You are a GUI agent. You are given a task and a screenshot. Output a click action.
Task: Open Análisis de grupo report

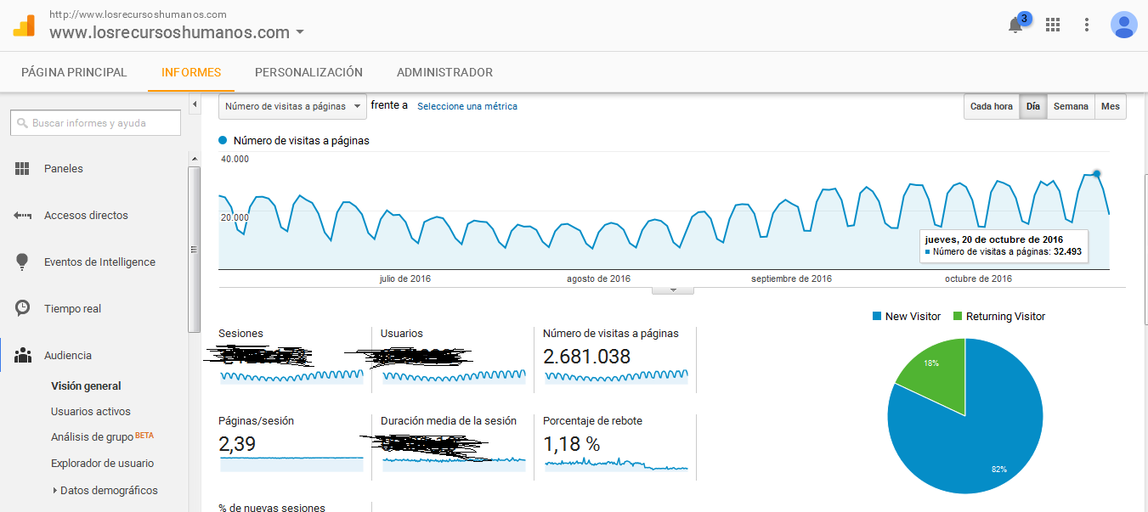coord(92,436)
